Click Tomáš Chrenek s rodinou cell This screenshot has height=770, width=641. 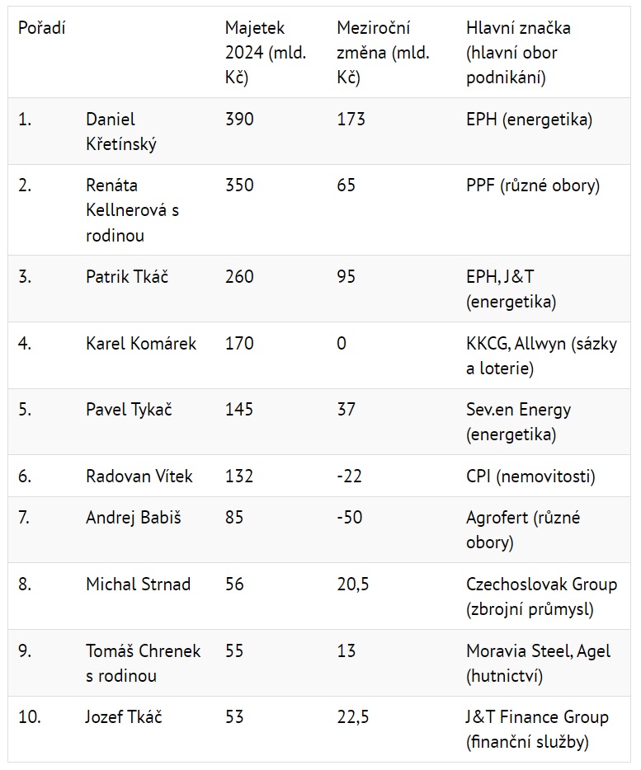pos(143,663)
